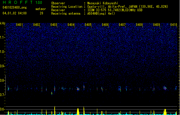This screenshot has width=180, height=115.
Task: Click the 0.6 kHz axis label
Action: [3, 109]
